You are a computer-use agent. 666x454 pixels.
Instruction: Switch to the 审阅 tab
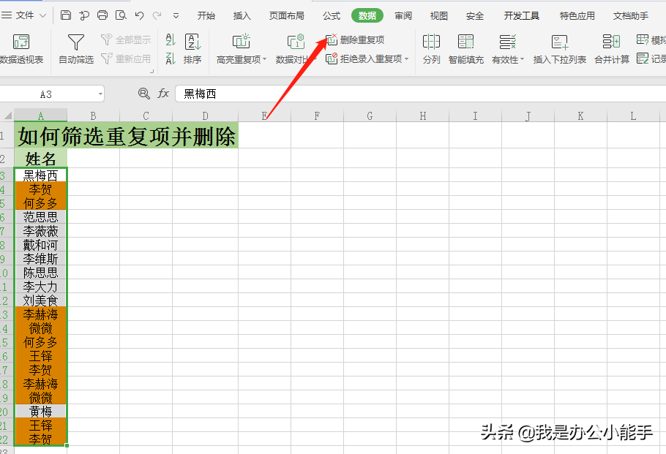tap(403, 15)
